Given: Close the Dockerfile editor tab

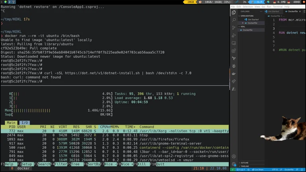Looking at the screenshot, I should coord(300,12).
